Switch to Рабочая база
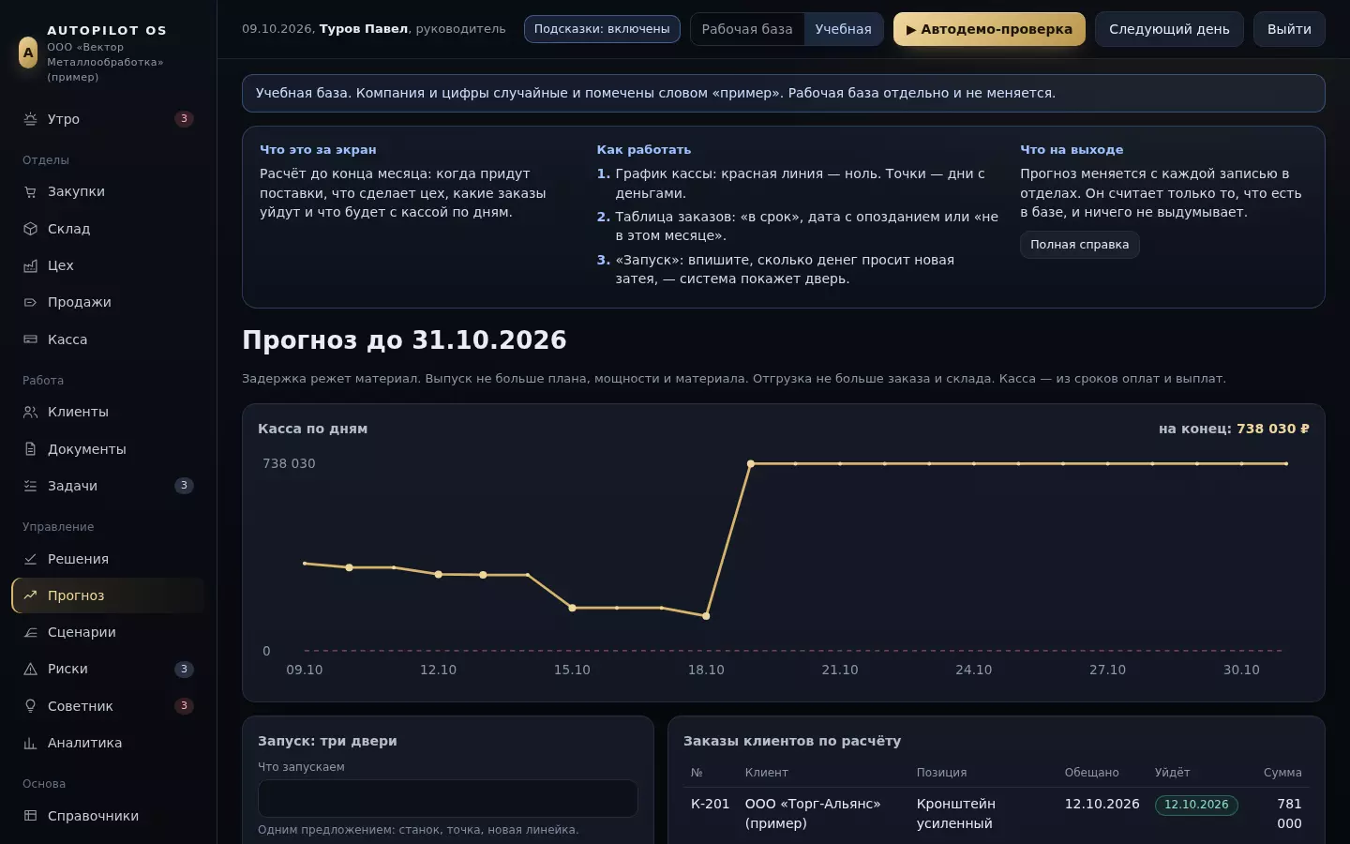The width and height of the screenshot is (1350, 844). [747, 29]
